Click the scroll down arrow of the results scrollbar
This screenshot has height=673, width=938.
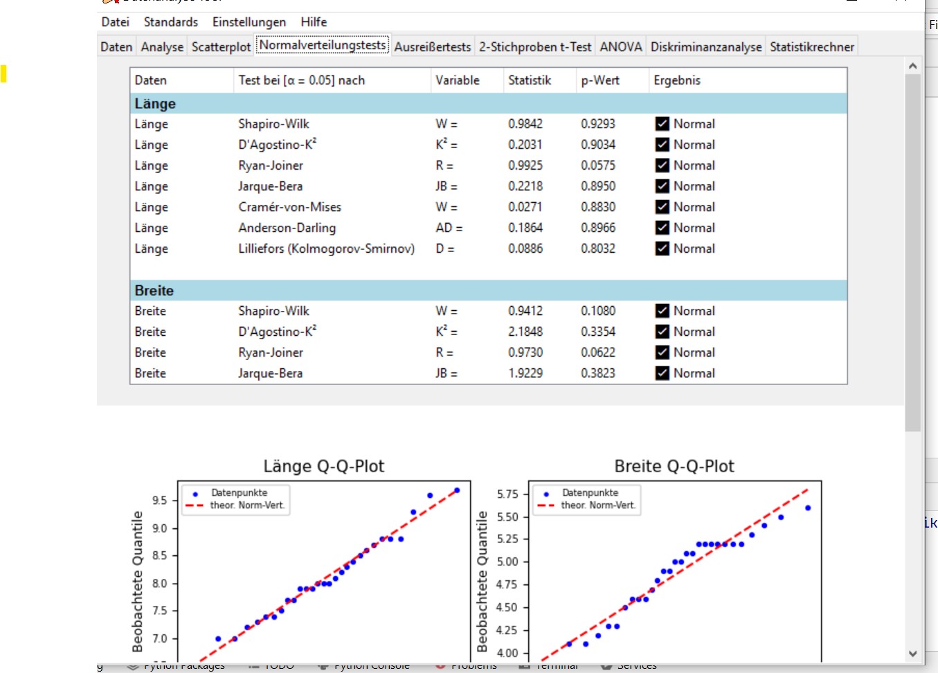912,654
